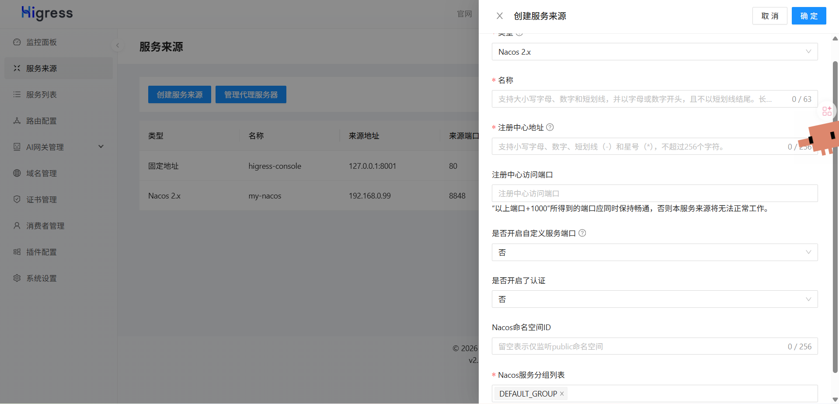Focus the 注册中心地址 input field

point(654,146)
